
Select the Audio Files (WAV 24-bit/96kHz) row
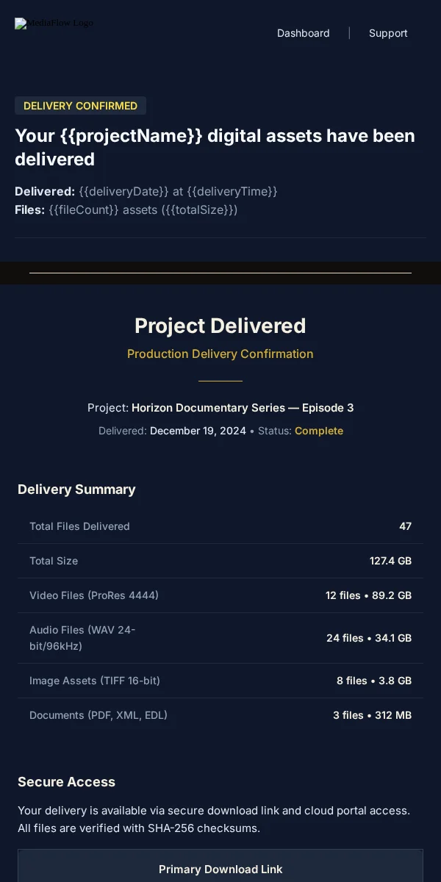click(220, 638)
